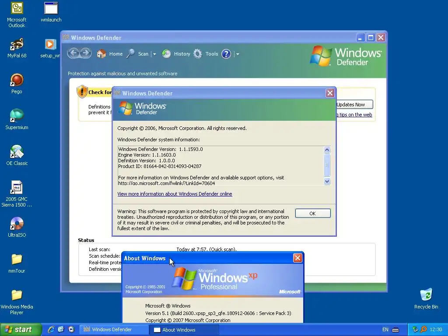448x336 pixels.
Task: Start a Scan from Defender toolbar
Action: tap(137, 54)
